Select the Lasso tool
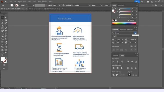The height and width of the screenshot is (92, 164). click(6, 20)
